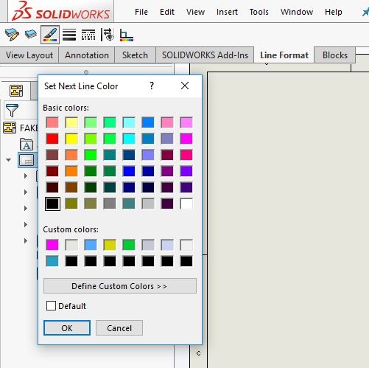Open the Help menu

(333, 12)
